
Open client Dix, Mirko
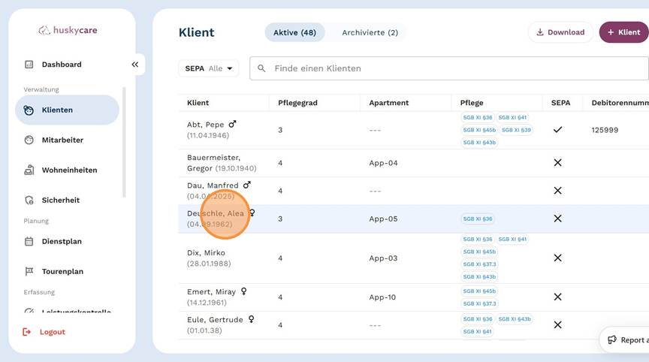click(206, 253)
